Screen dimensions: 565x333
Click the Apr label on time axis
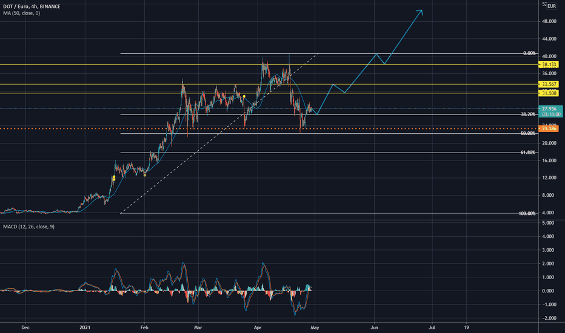(x=257, y=328)
